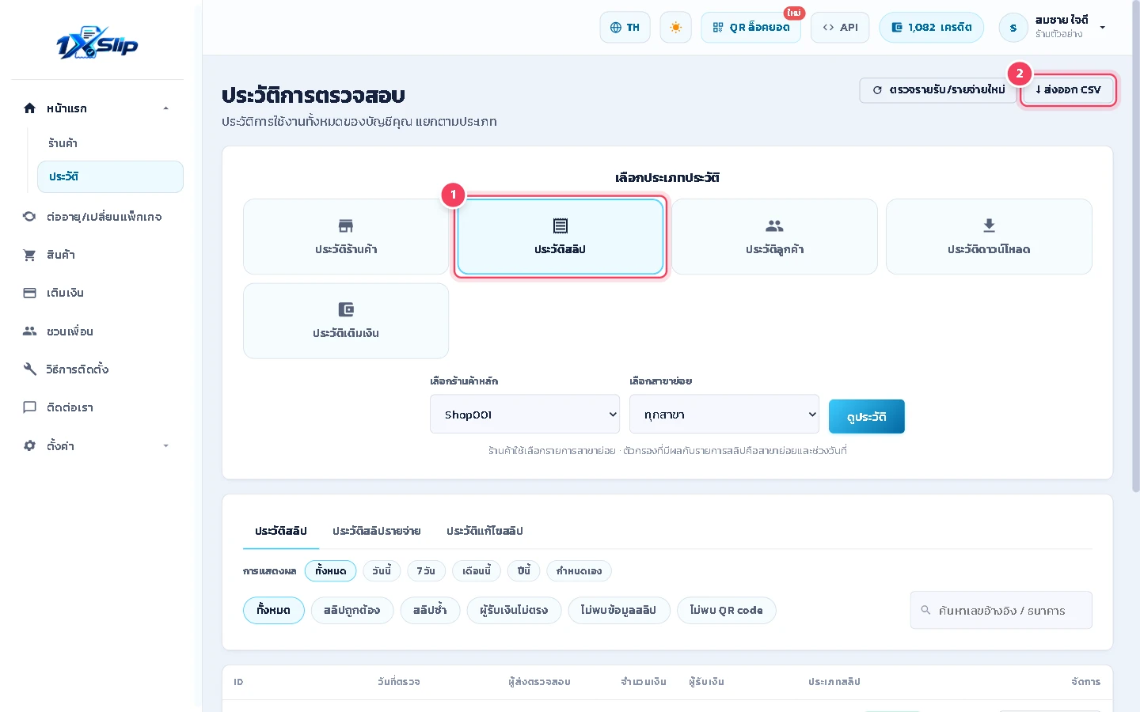Image resolution: width=1140 pixels, height=712 pixels.
Task: Open the ทุกสาขา branch dropdown
Action: tap(724, 415)
